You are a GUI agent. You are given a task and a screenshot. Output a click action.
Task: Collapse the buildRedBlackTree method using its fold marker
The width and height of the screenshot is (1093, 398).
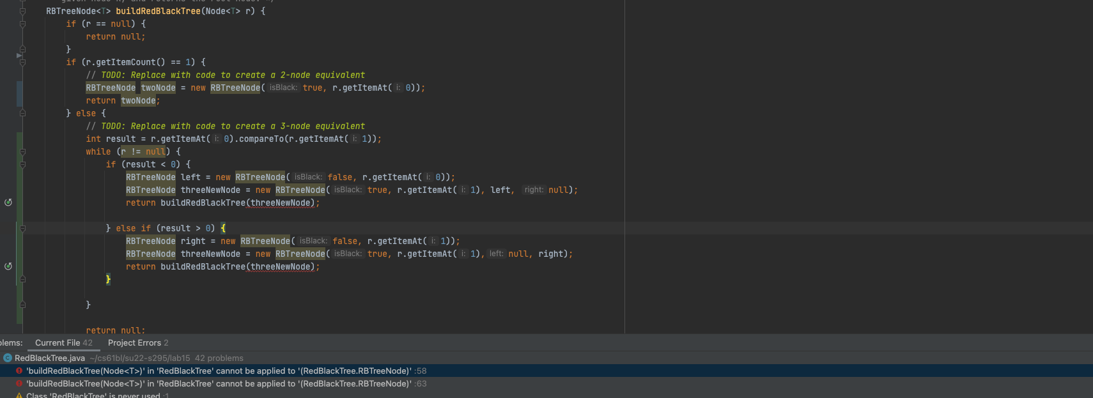[x=22, y=11]
